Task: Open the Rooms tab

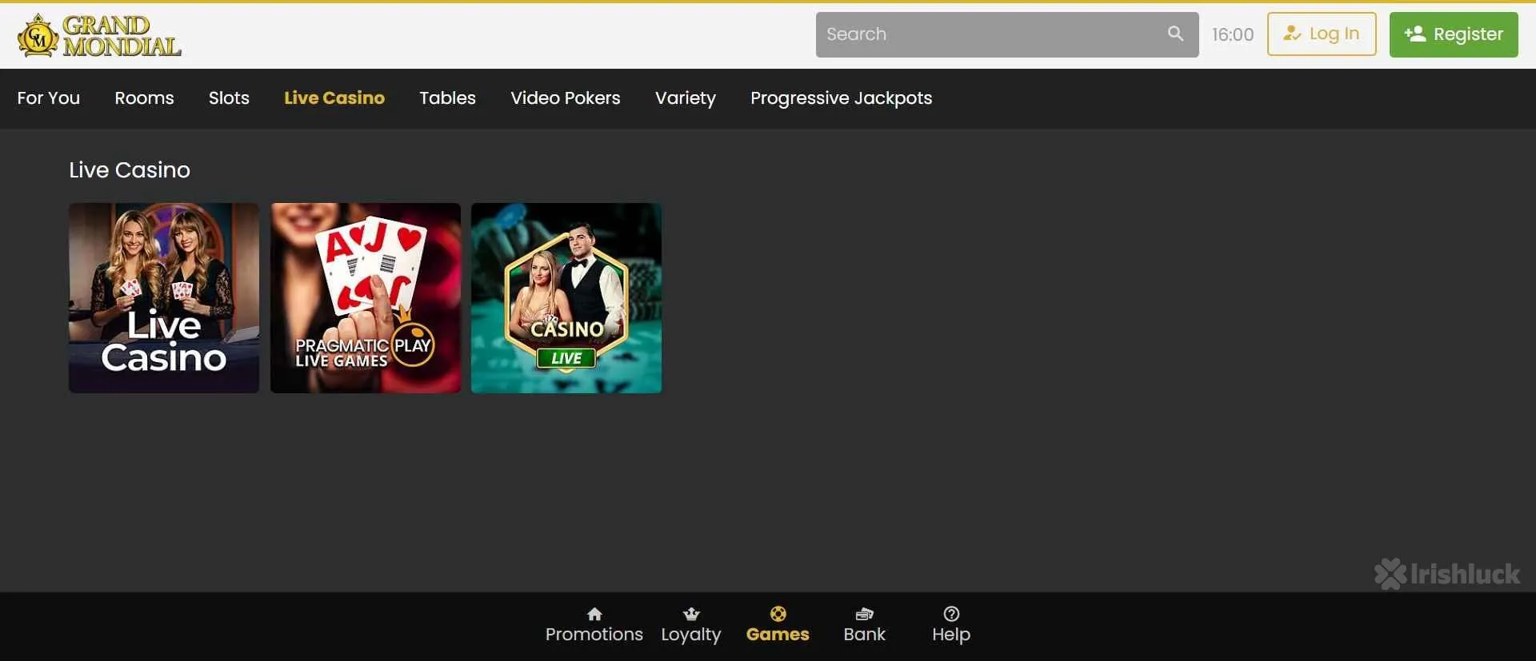Action: pos(144,98)
